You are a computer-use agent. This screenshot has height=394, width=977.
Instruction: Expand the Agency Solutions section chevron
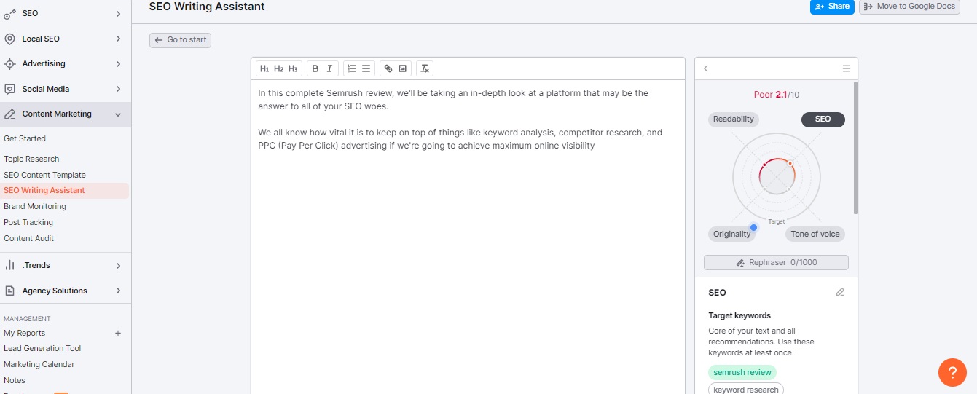click(118, 291)
